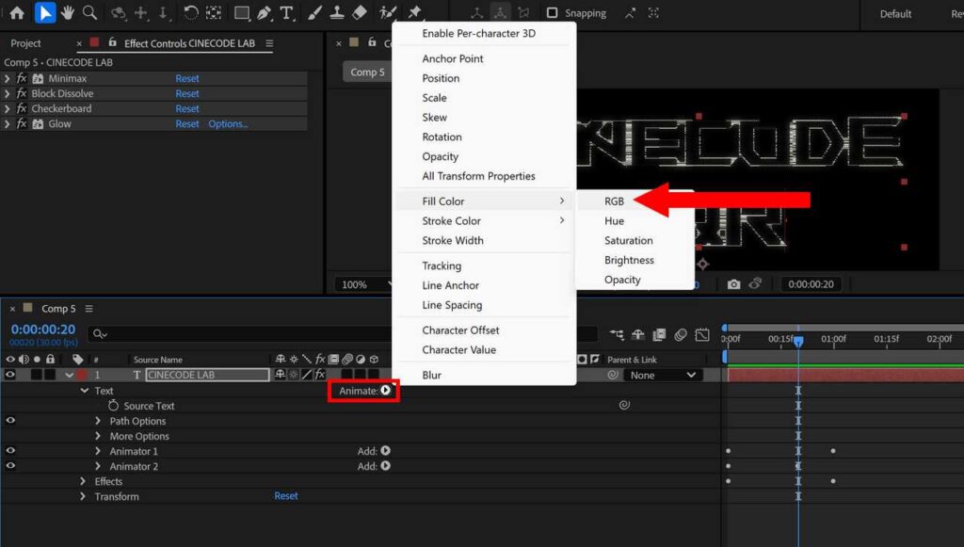964x547 pixels.
Task: Select the Brush tool
Action: click(x=314, y=13)
